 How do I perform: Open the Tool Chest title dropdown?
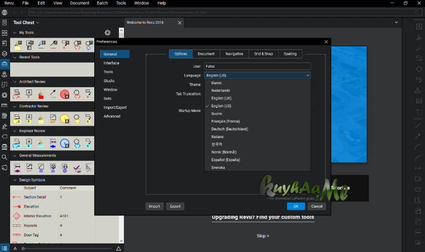(x=38, y=23)
